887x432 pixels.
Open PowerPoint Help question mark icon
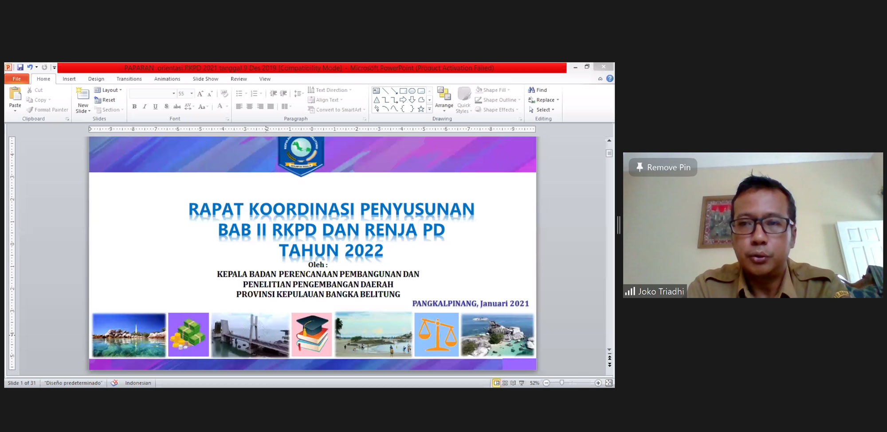pyautogui.click(x=610, y=79)
